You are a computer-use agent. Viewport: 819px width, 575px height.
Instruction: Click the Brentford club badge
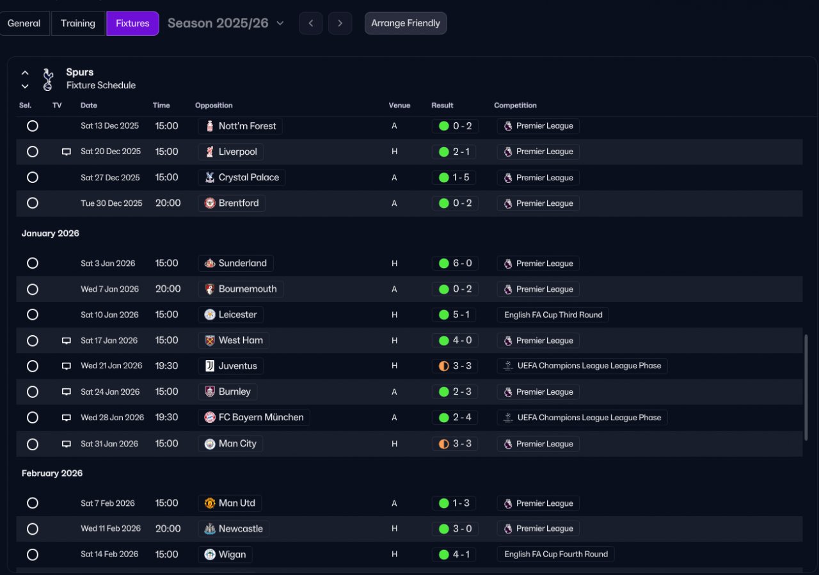pyautogui.click(x=209, y=203)
